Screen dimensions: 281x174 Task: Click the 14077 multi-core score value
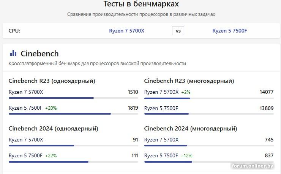click(266, 92)
